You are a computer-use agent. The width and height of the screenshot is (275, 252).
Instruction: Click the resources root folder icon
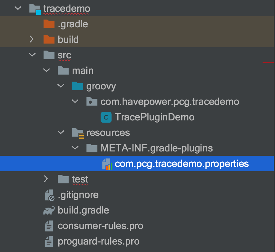(x=78, y=133)
